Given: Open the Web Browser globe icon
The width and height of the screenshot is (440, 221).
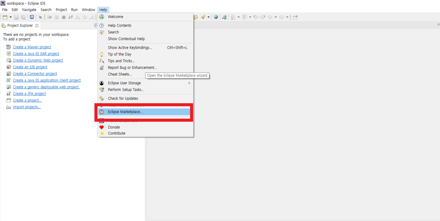Looking at the screenshot, I should 216,17.
